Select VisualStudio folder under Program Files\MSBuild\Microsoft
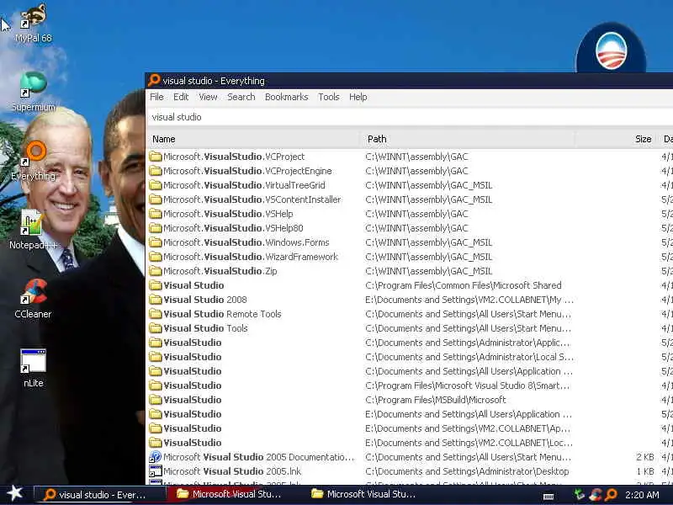This screenshot has height=505, width=673. click(x=193, y=400)
